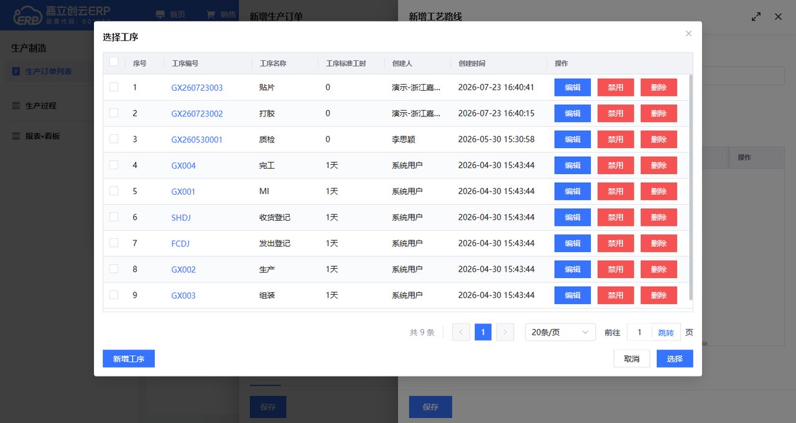Open process code GX001
This screenshot has height=423, width=796.
183,192
